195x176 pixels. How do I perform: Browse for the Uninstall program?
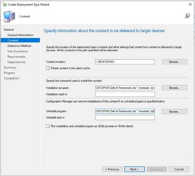pos(175,111)
